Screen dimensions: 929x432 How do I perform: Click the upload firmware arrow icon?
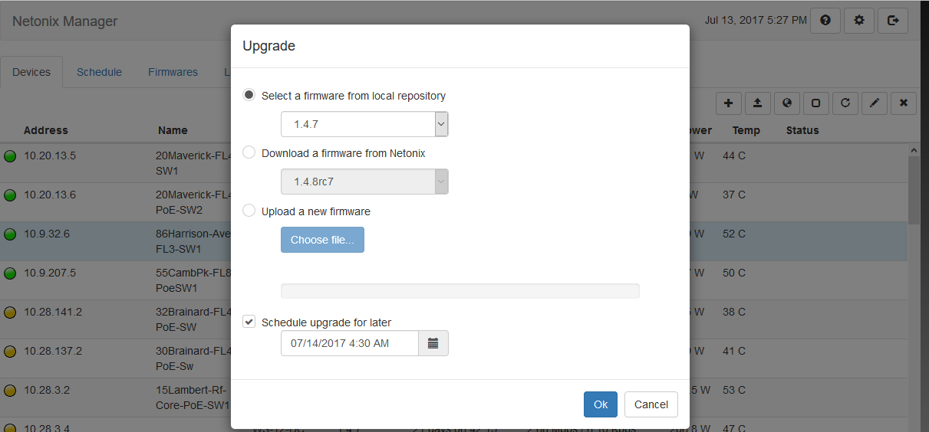tap(757, 103)
